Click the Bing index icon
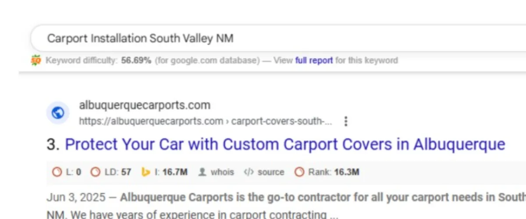Screen dimensions: 526x219 [x=146, y=172]
